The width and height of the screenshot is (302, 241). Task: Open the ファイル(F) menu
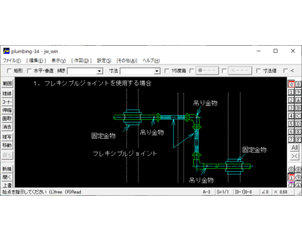(x=12, y=60)
